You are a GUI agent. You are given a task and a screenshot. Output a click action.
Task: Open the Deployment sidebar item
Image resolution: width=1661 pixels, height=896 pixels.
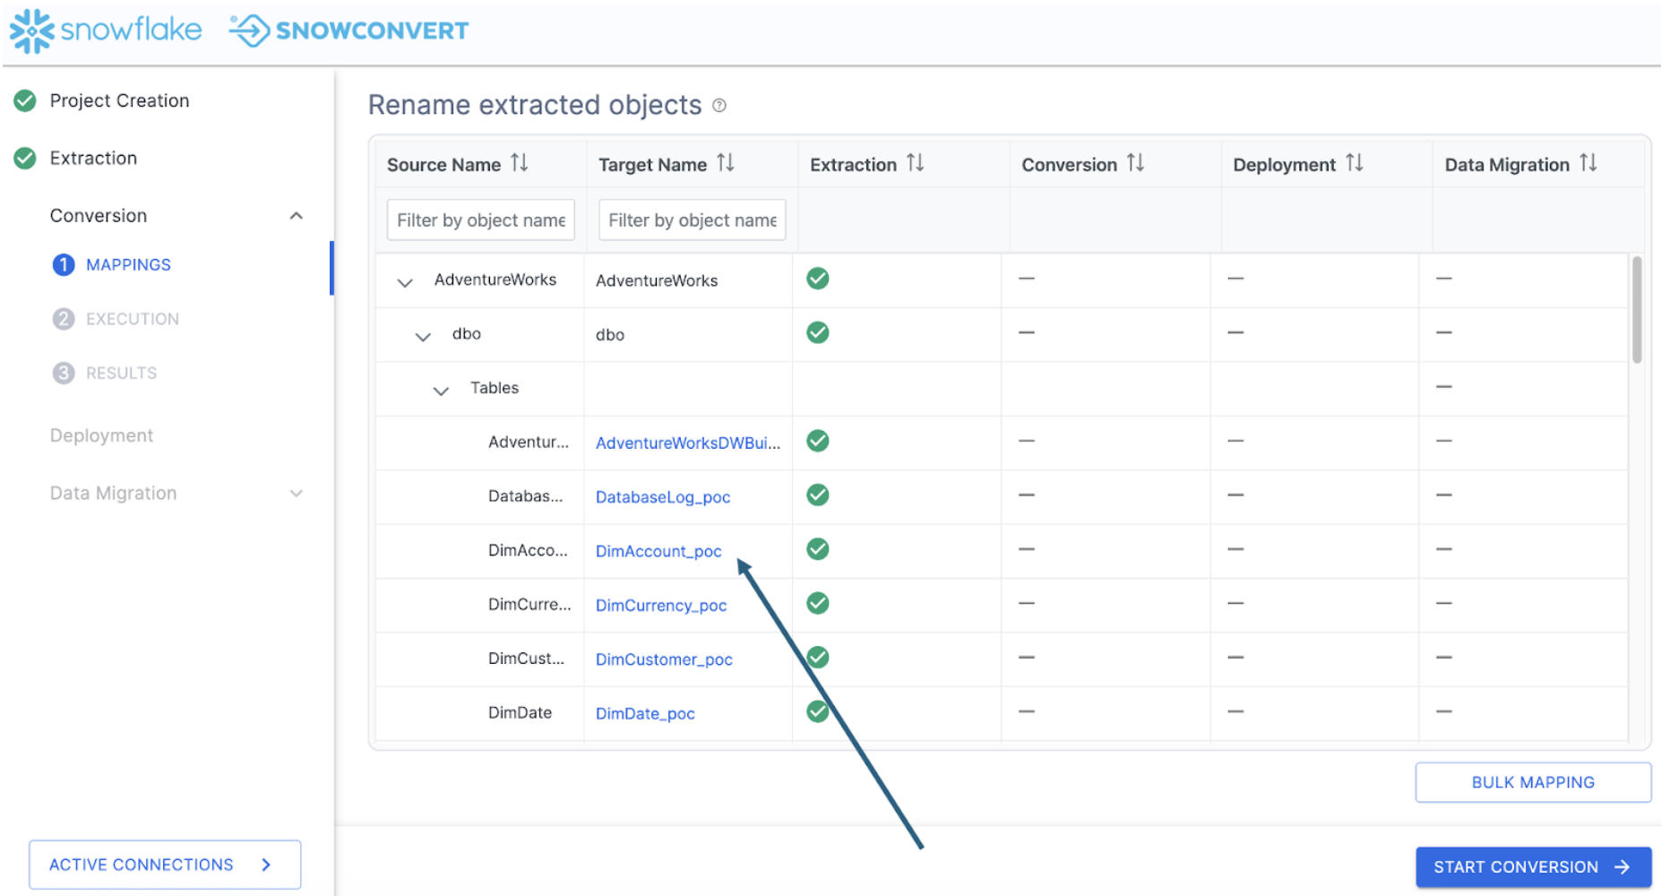coord(101,435)
